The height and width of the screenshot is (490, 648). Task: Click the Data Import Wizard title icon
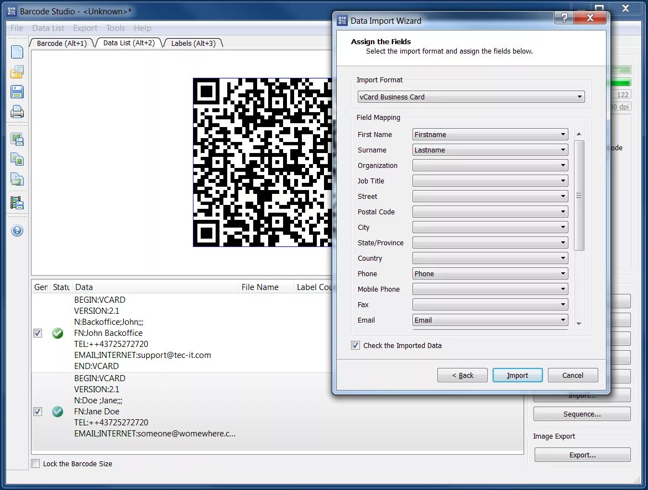[x=342, y=20]
